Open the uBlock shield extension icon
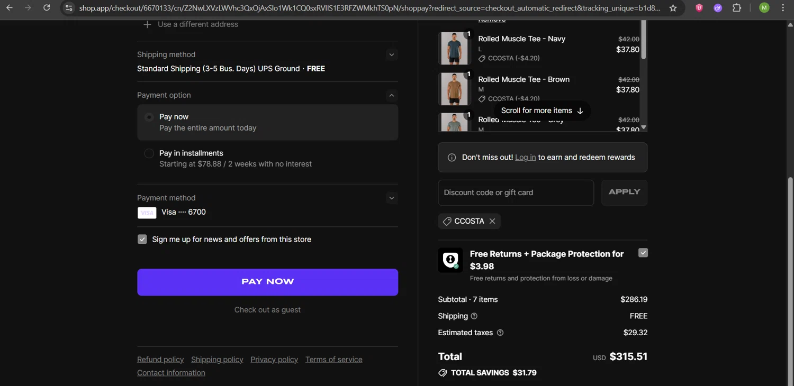Viewport: 794px width, 386px height. click(699, 8)
